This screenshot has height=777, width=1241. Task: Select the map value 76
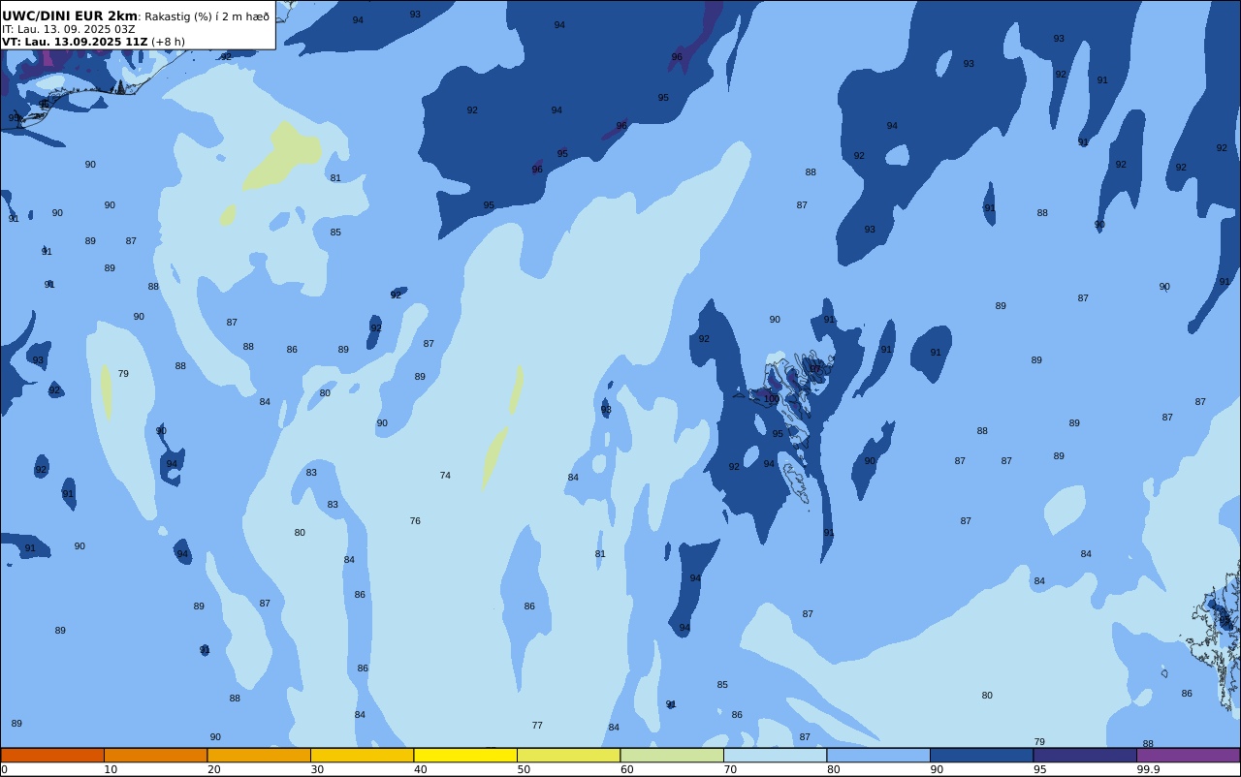coord(415,521)
